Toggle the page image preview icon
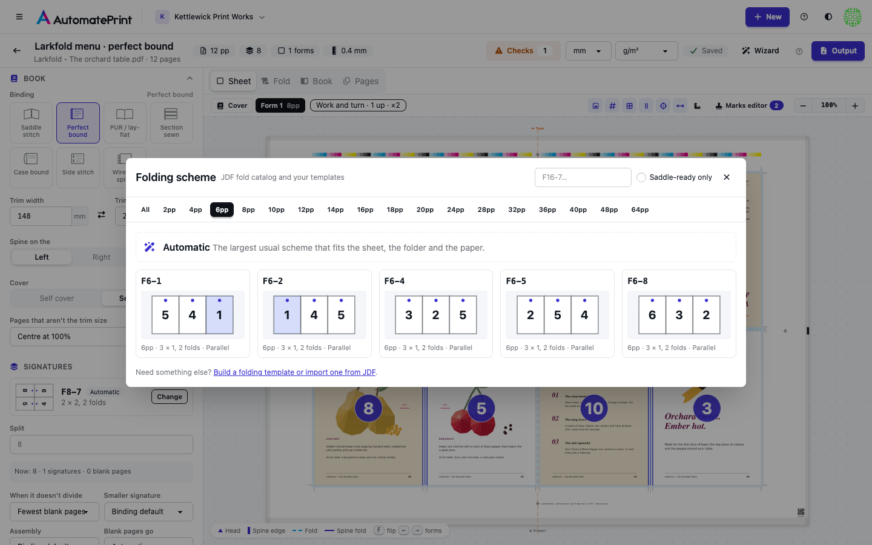 point(596,106)
